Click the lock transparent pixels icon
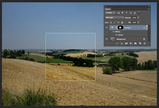The width and height of the screenshot is (159, 108). pos(111,23)
